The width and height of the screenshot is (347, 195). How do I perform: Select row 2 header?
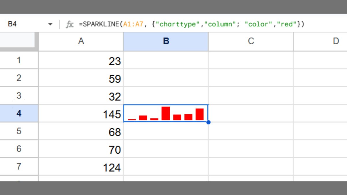[19, 78]
